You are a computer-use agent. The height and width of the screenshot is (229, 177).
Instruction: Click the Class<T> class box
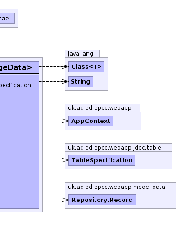pos(86,67)
